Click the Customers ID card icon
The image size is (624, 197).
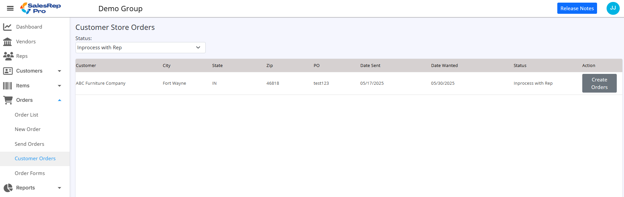click(x=8, y=71)
